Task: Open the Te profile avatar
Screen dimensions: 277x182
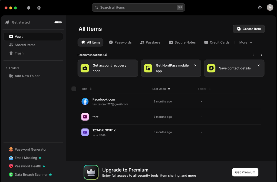Action: click(270, 7)
